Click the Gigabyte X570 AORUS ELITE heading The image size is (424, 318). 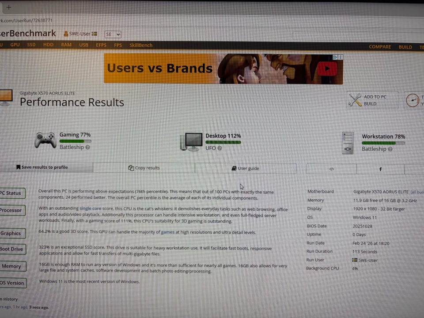[47, 93]
